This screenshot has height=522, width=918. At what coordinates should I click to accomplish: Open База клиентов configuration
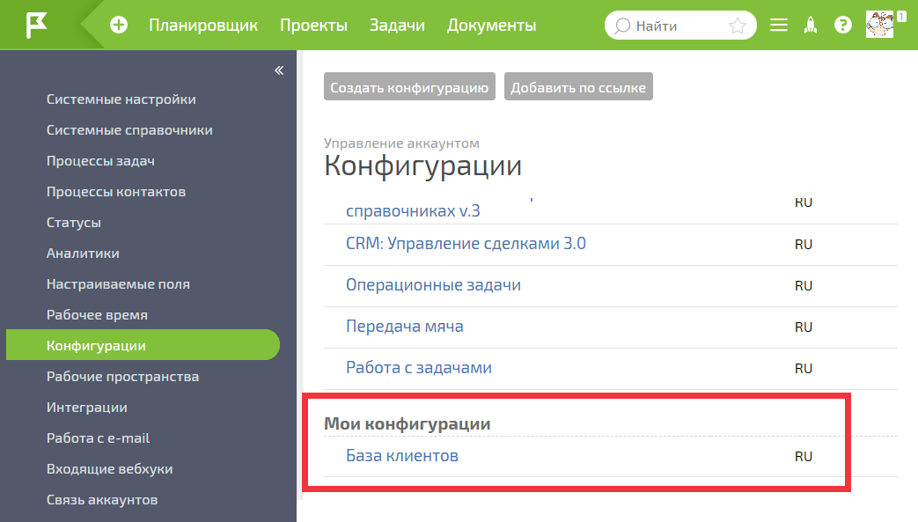[x=402, y=456]
